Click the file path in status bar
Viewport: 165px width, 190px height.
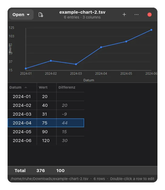[x=49, y=179]
